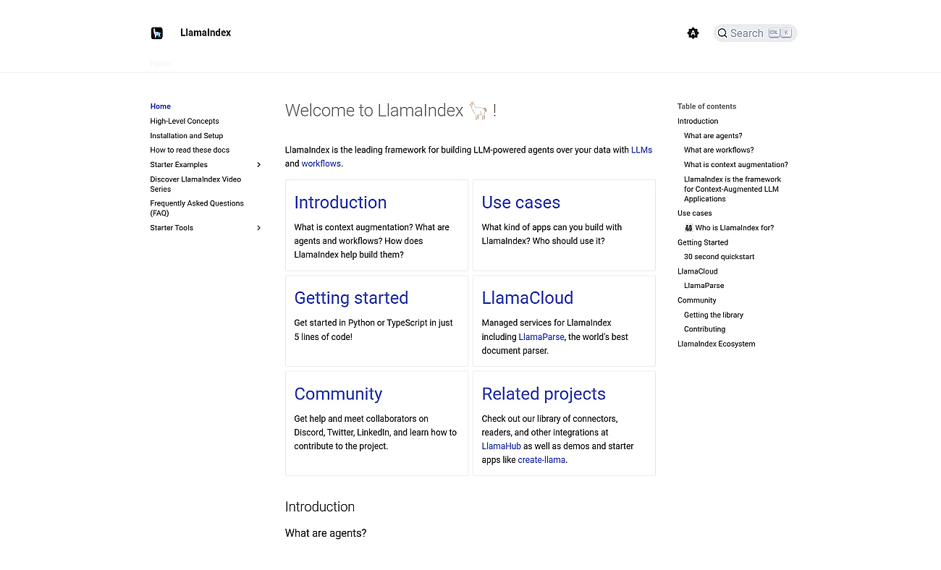Follow the LLMs link in intro
This screenshot has width=941, height=570.
click(641, 150)
